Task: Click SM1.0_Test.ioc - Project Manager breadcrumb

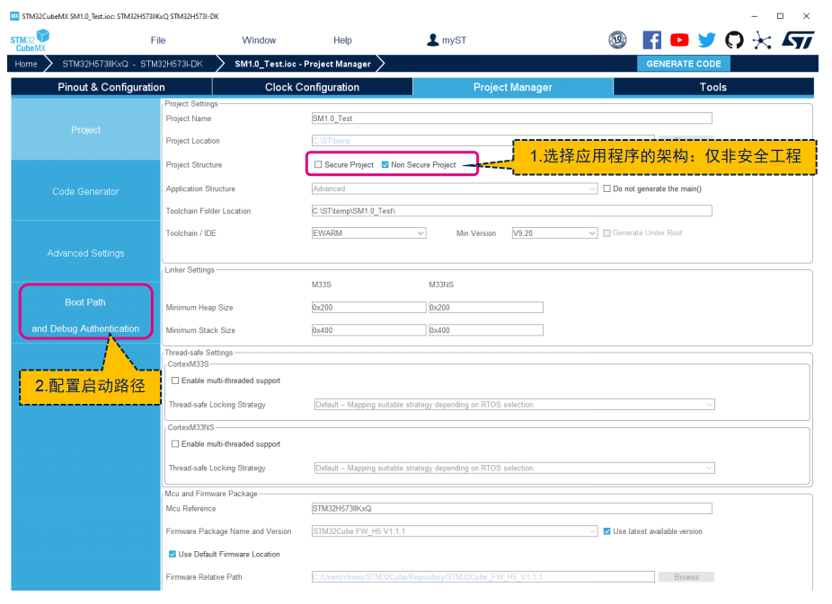Action: 303,64
